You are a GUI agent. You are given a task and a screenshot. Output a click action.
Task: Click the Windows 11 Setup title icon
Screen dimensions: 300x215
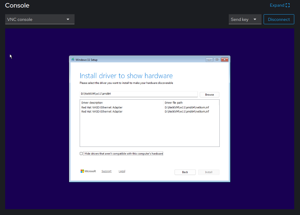(73, 60)
